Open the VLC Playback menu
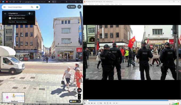The height and width of the screenshot is (105, 181). pyautogui.click(x=91, y=4)
